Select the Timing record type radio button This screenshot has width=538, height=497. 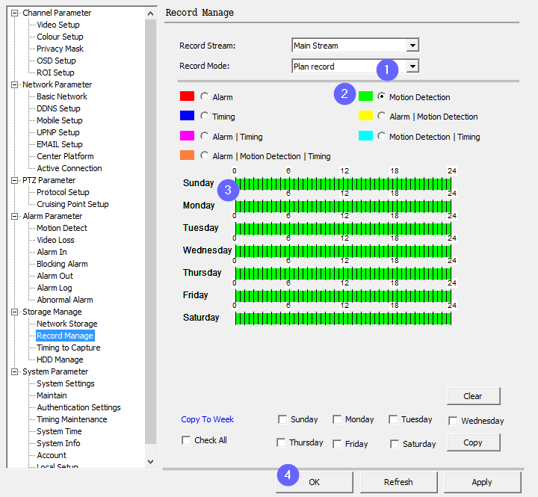click(x=205, y=116)
